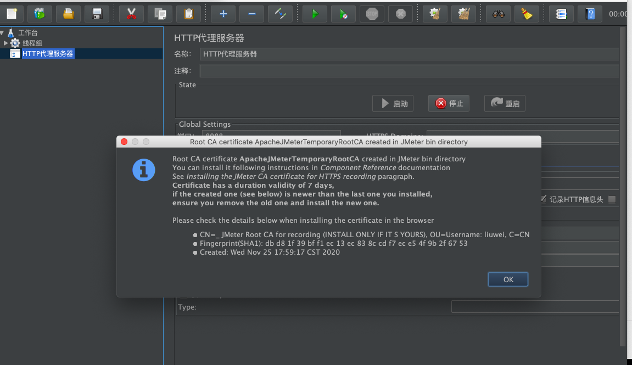This screenshot has height=365, width=632.
Task: Click the 重启 restart button
Action: point(505,104)
